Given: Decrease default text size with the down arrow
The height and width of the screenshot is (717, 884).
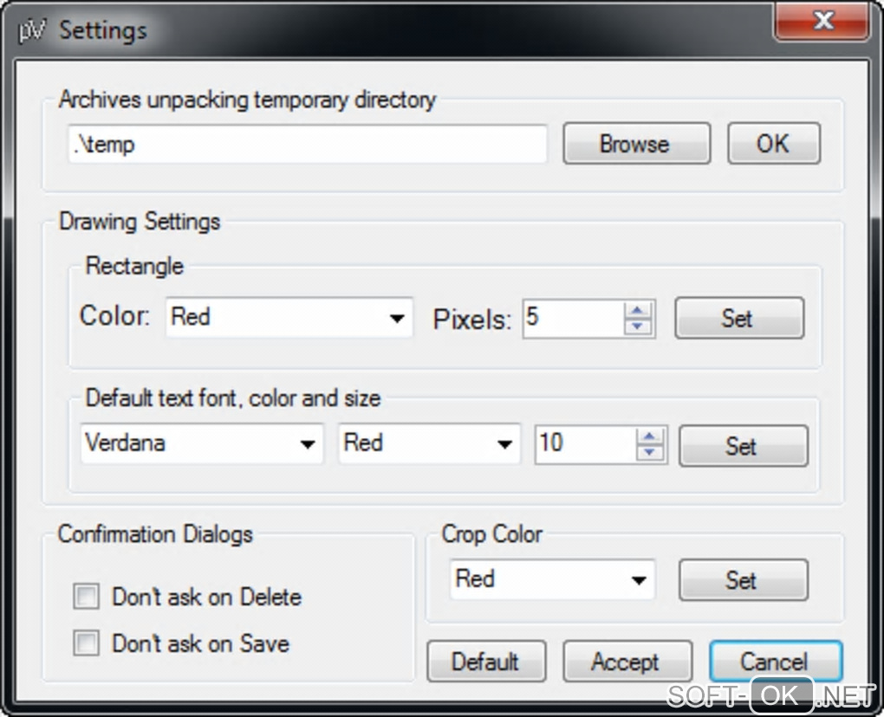Looking at the screenshot, I should (650, 453).
